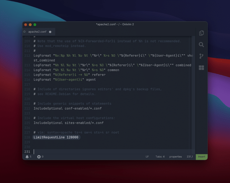This screenshot has height=183, width=230.
Task: Click the green maximize window button
Action: [35, 24]
